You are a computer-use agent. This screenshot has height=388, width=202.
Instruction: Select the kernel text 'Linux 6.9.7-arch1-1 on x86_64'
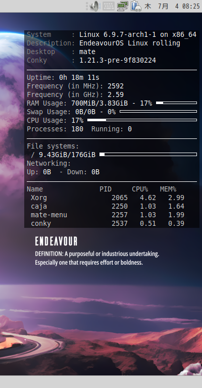(138, 35)
